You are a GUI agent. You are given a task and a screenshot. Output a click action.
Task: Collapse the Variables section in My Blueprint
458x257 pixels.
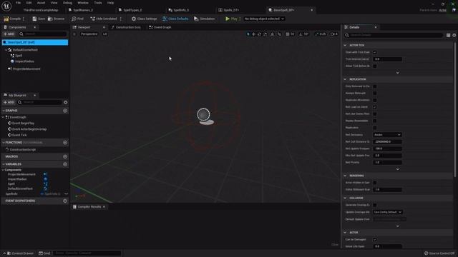(x=4, y=164)
